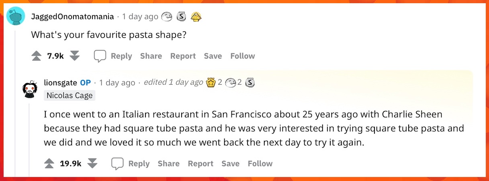Downvote the lionsgate square tube pasta reply
489x181 pixels.
point(92,163)
